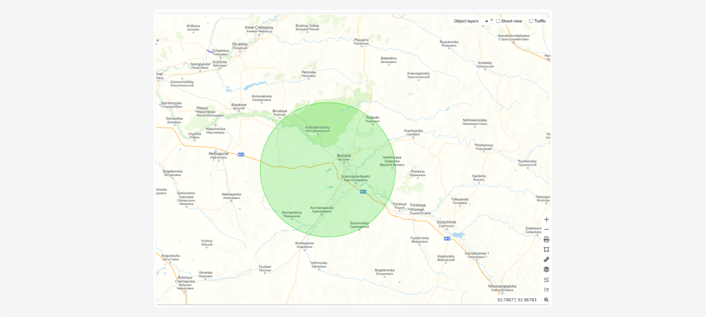Click the Object layers dropdown arrow
Viewport: 706px width, 317px height.
pyautogui.click(x=487, y=21)
